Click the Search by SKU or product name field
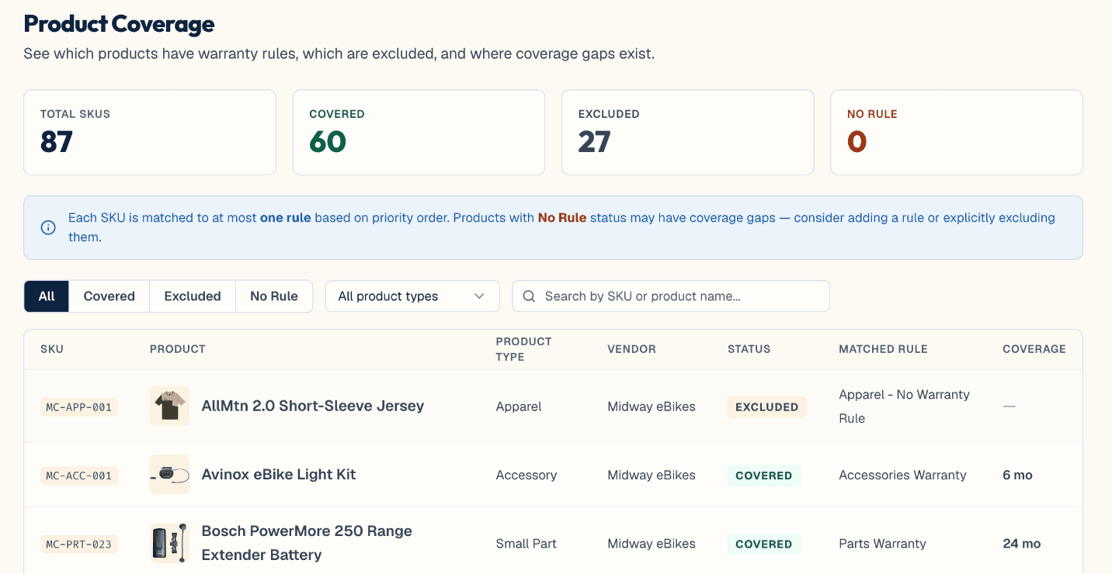Screen dimensions: 1112x574 click(x=671, y=296)
